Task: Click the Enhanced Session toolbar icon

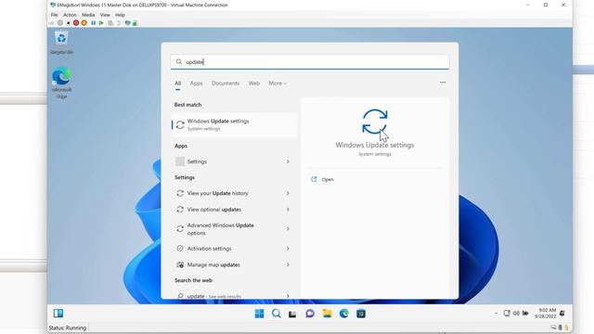Action: [128, 23]
